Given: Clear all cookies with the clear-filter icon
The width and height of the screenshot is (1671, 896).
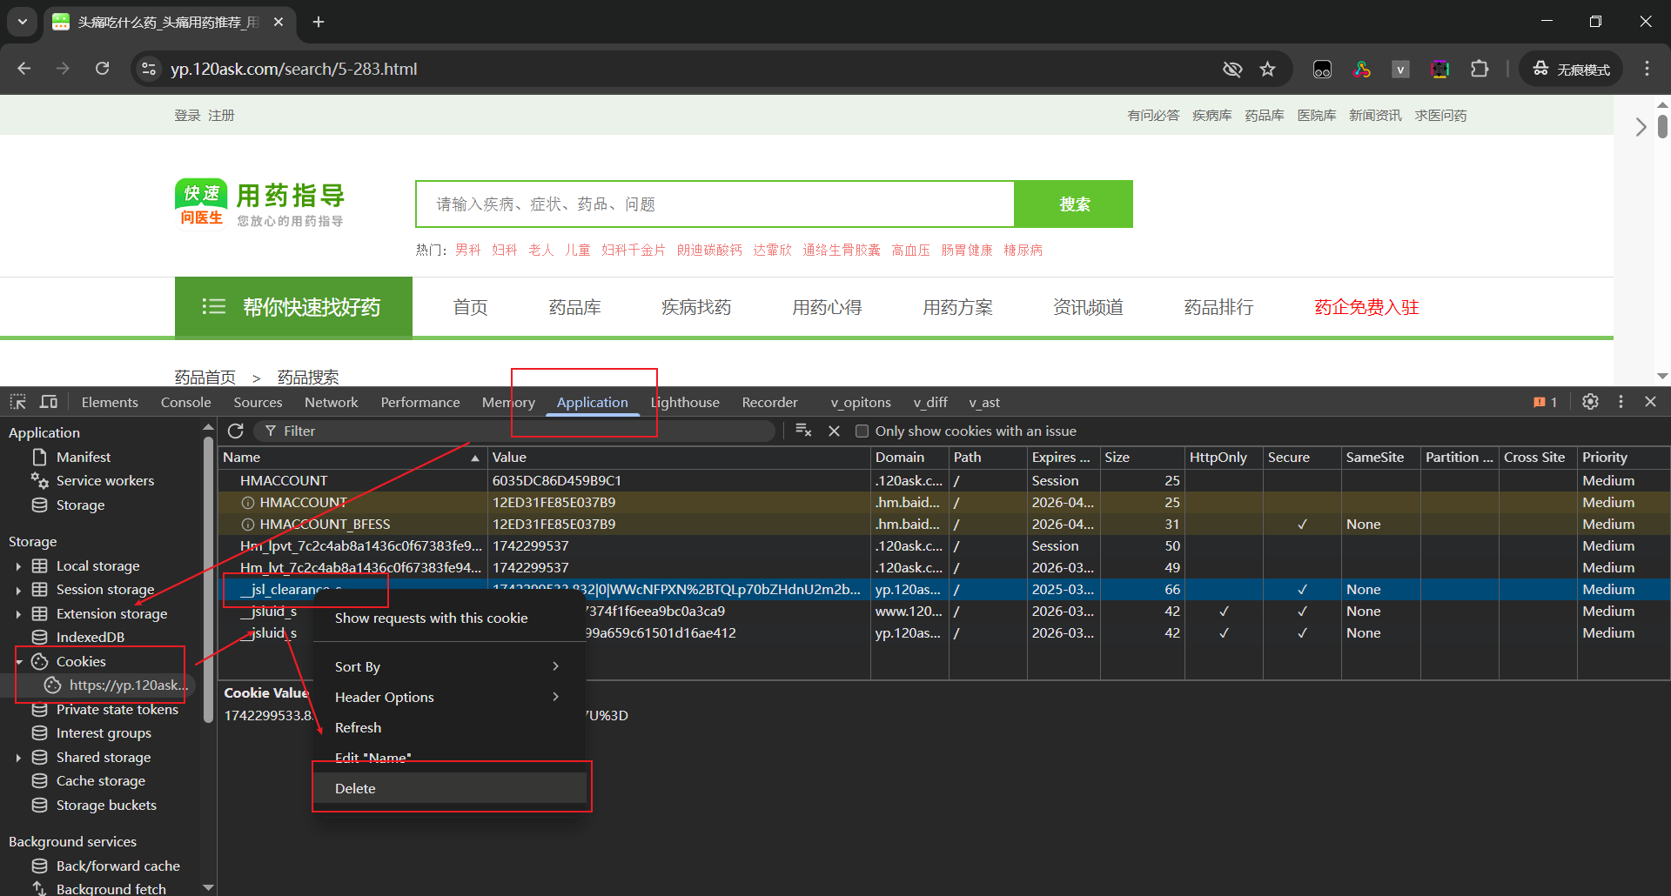Looking at the screenshot, I should (803, 431).
